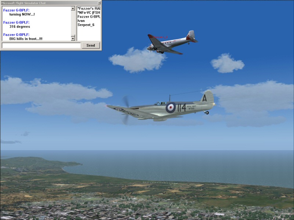Close the Microsoft Flight Simulator Chat window
Viewport: 294px width, 220px height.
99,3
